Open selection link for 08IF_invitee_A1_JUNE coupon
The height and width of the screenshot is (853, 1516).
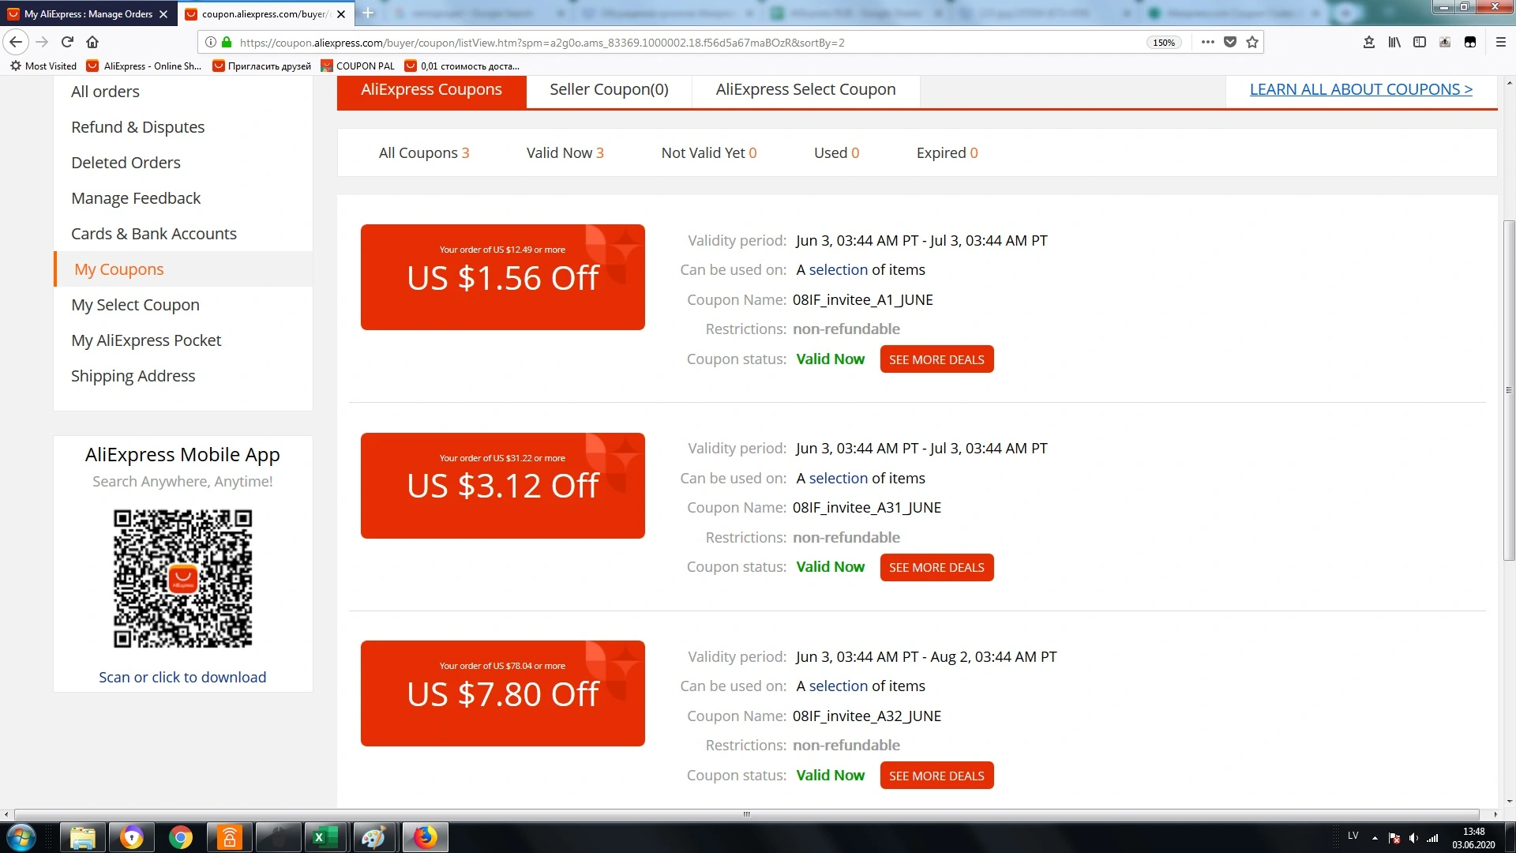pos(839,270)
